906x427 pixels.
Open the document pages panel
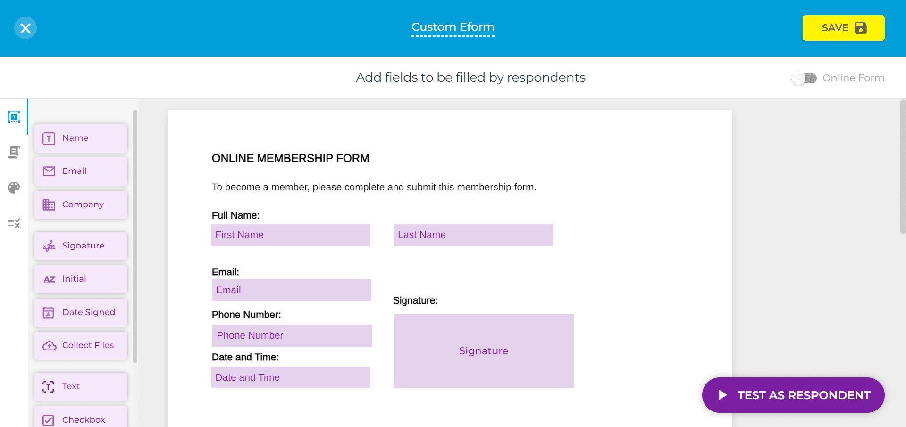pyautogui.click(x=14, y=152)
